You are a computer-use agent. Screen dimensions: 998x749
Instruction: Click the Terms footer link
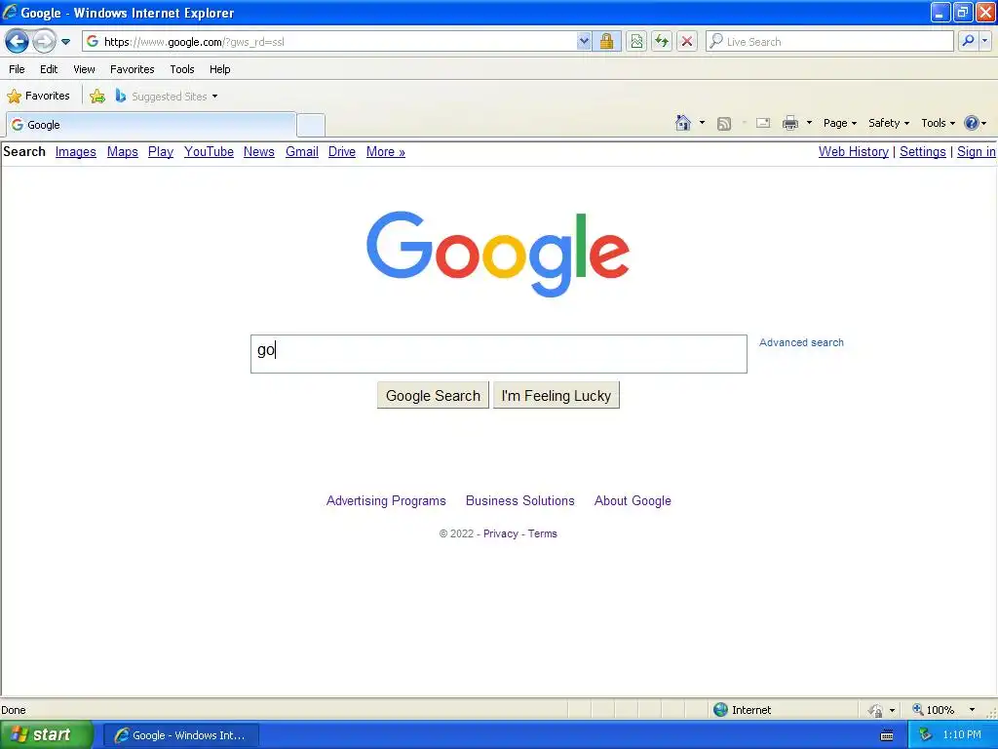click(x=542, y=533)
